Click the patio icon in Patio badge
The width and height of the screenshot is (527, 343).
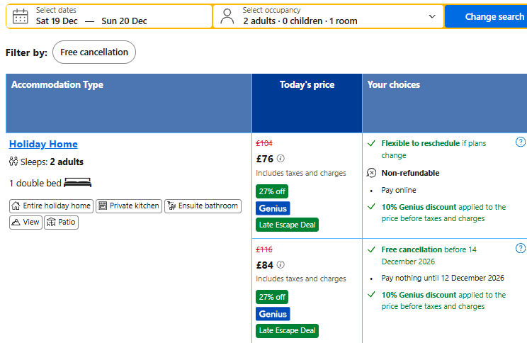pyautogui.click(x=51, y=223)
